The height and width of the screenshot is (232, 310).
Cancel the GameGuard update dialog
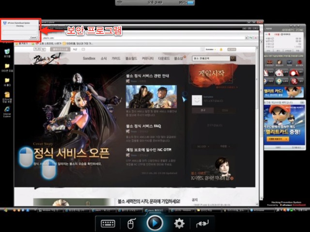click(33, 37)
